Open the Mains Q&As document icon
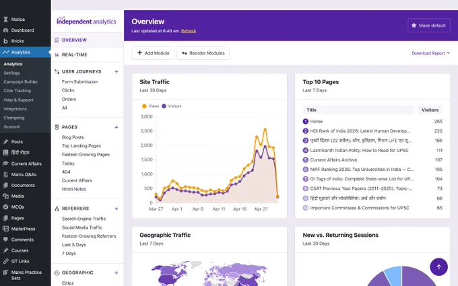The height and width of the screenshot is (286, 458). point(5,174)
